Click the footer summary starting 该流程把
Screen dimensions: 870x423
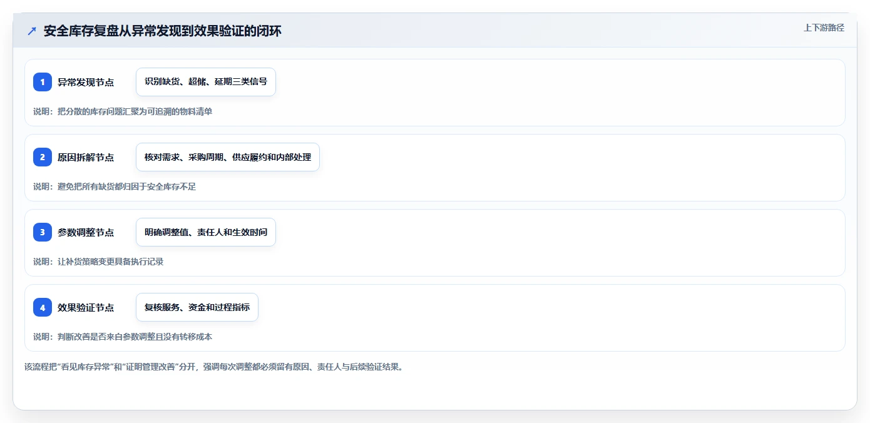(215, 367)
